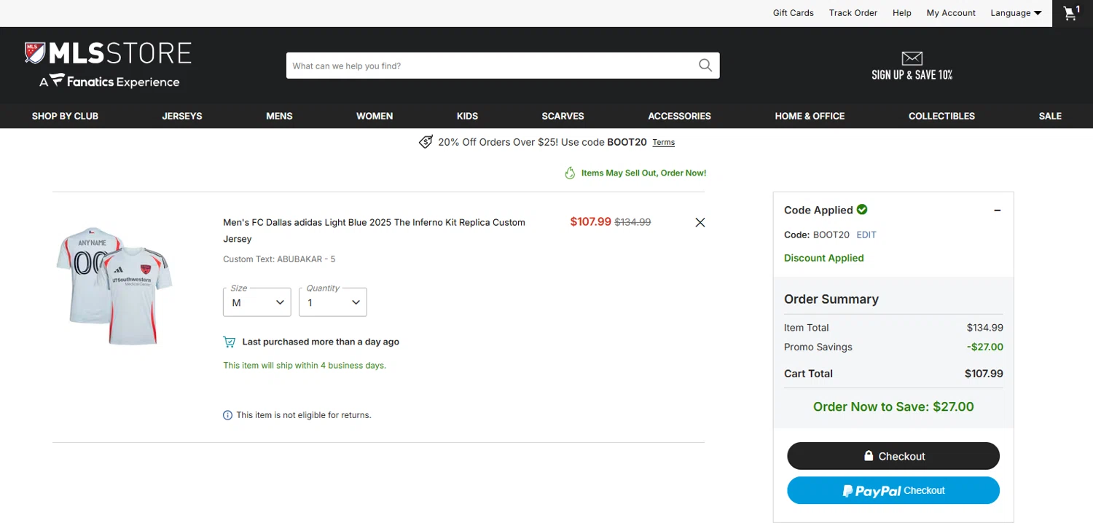Click the ships within 4 business days note
This screenshot has height=531, width=1093.
tap(305, 366)
